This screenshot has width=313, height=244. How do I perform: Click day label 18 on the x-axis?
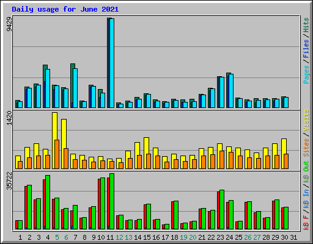click(174, 237)
